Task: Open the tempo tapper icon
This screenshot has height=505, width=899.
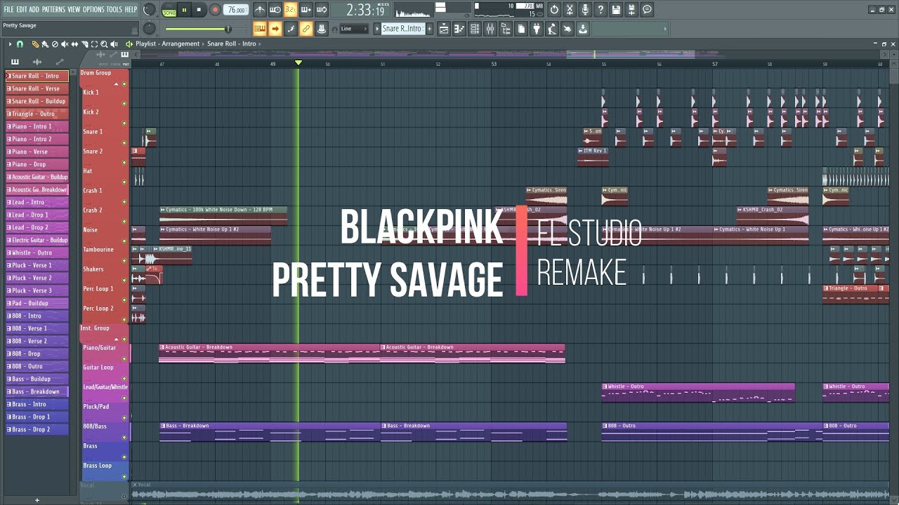Action: click(x=552, y=29)
